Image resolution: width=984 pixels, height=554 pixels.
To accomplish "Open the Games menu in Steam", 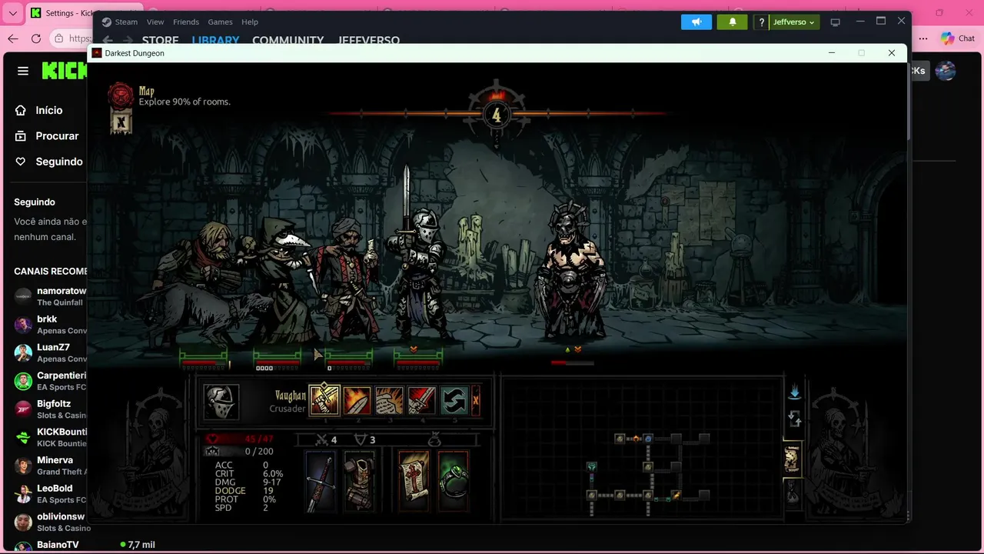I will (221, 22).
